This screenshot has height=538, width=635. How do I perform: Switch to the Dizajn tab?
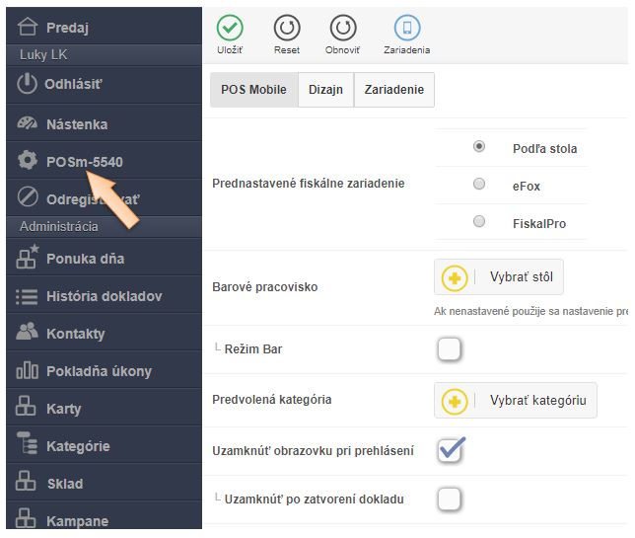[x=324, y=90]
